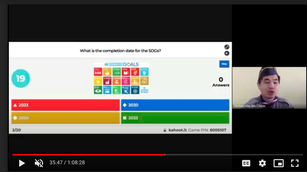Click the 19 countdown timer circle
This screenshot has height=172, width=307.
tap(21, 79)
